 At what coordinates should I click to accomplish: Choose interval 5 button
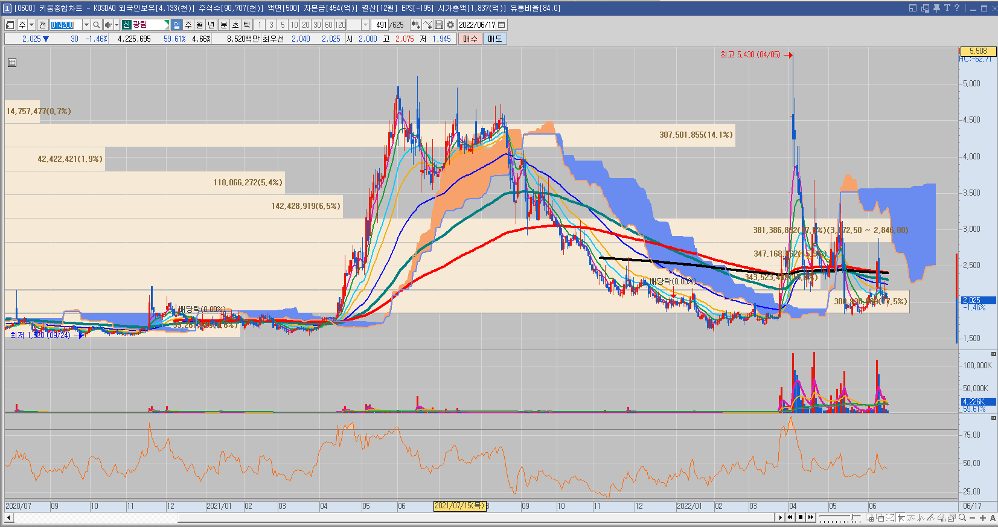click(283, 25)
